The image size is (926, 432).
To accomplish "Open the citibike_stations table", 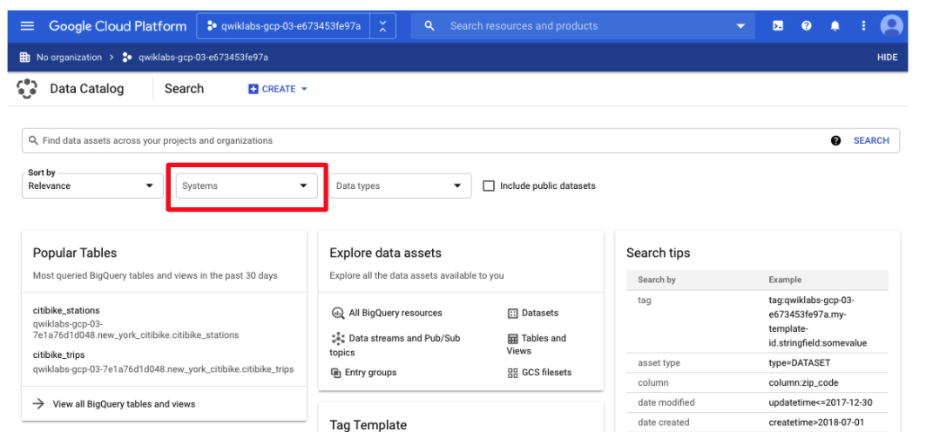I will point(66,310).
